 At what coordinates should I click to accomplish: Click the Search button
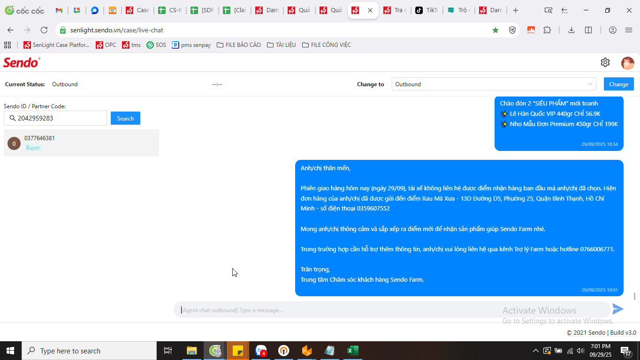125,119
